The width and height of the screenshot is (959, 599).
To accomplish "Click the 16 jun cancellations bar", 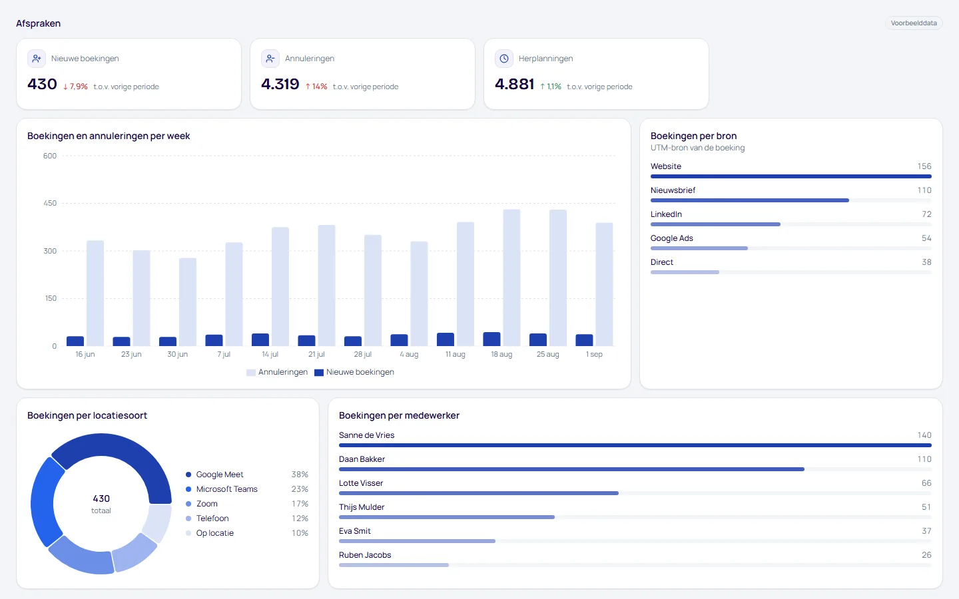I will point(95,294).
